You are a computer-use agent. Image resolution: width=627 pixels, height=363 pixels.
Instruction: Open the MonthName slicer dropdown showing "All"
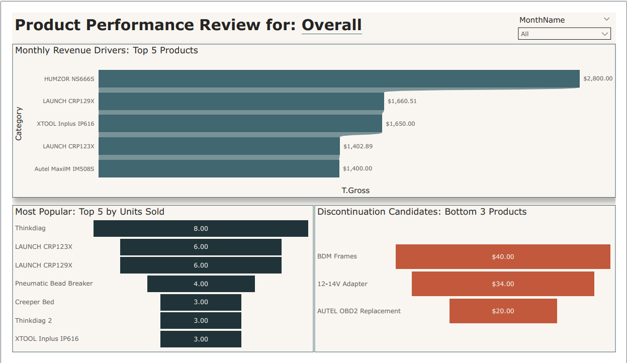606,33
